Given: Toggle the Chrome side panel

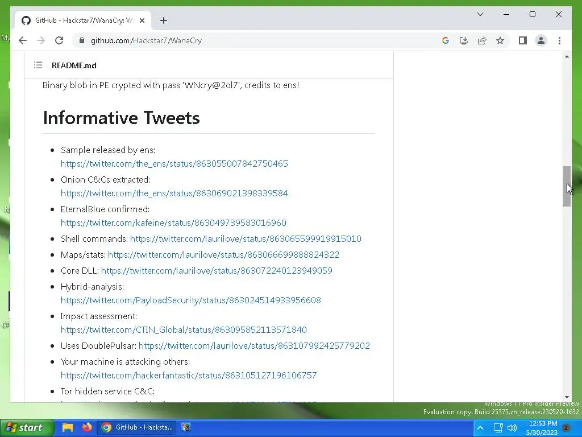Looking at the screenshot, I should (x=523, y=40).
